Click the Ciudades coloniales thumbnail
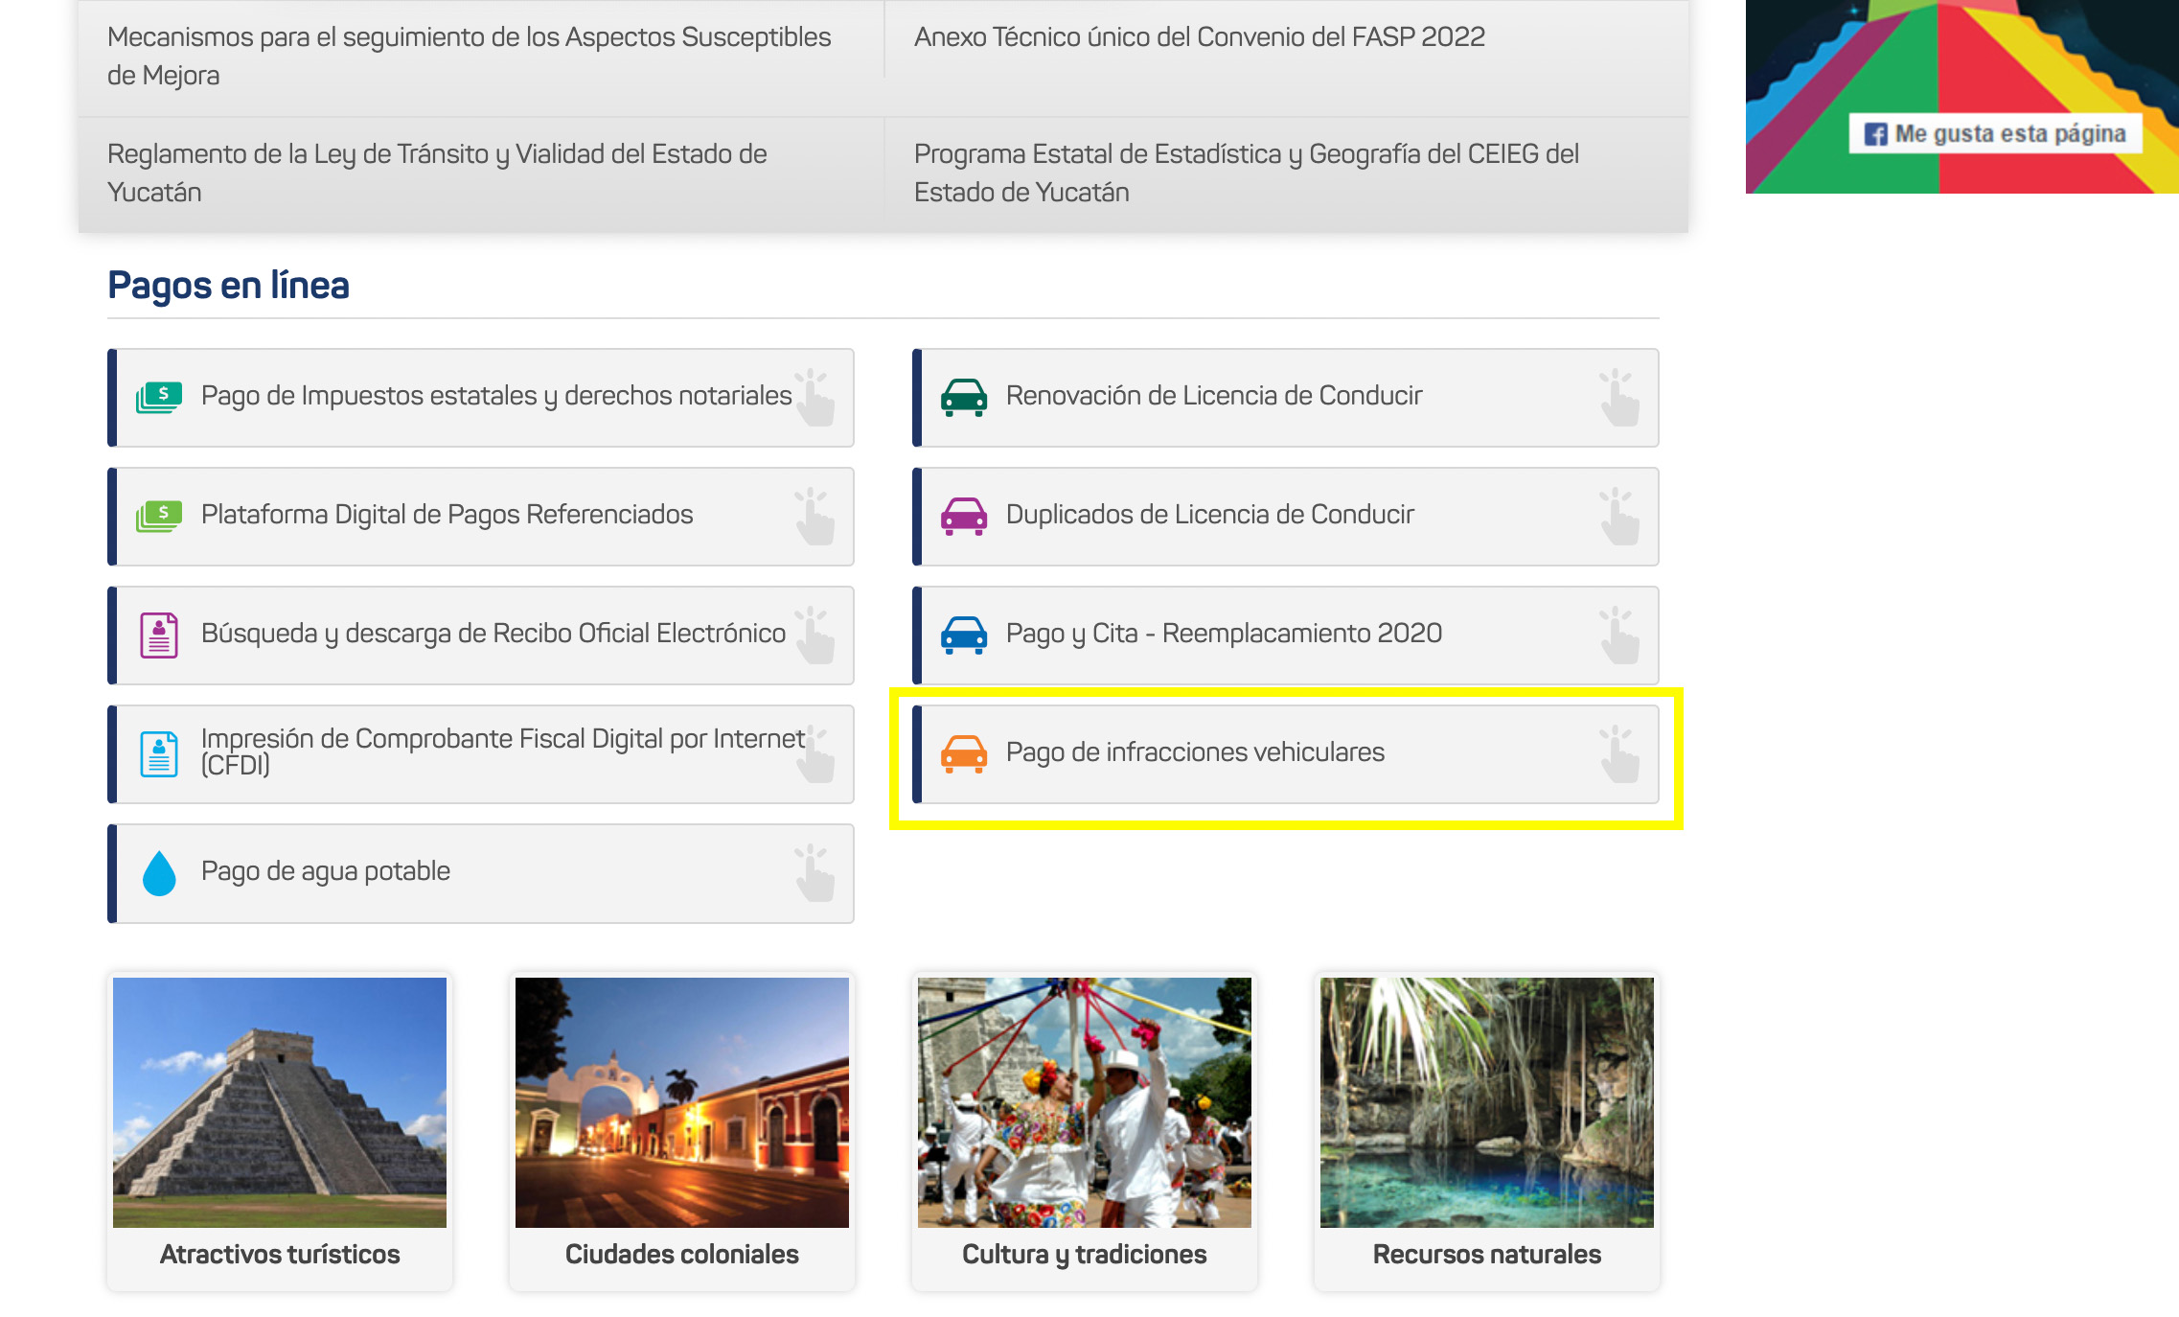The height and width of the screenshot is (1317, 2179). tap(682, 1102)
